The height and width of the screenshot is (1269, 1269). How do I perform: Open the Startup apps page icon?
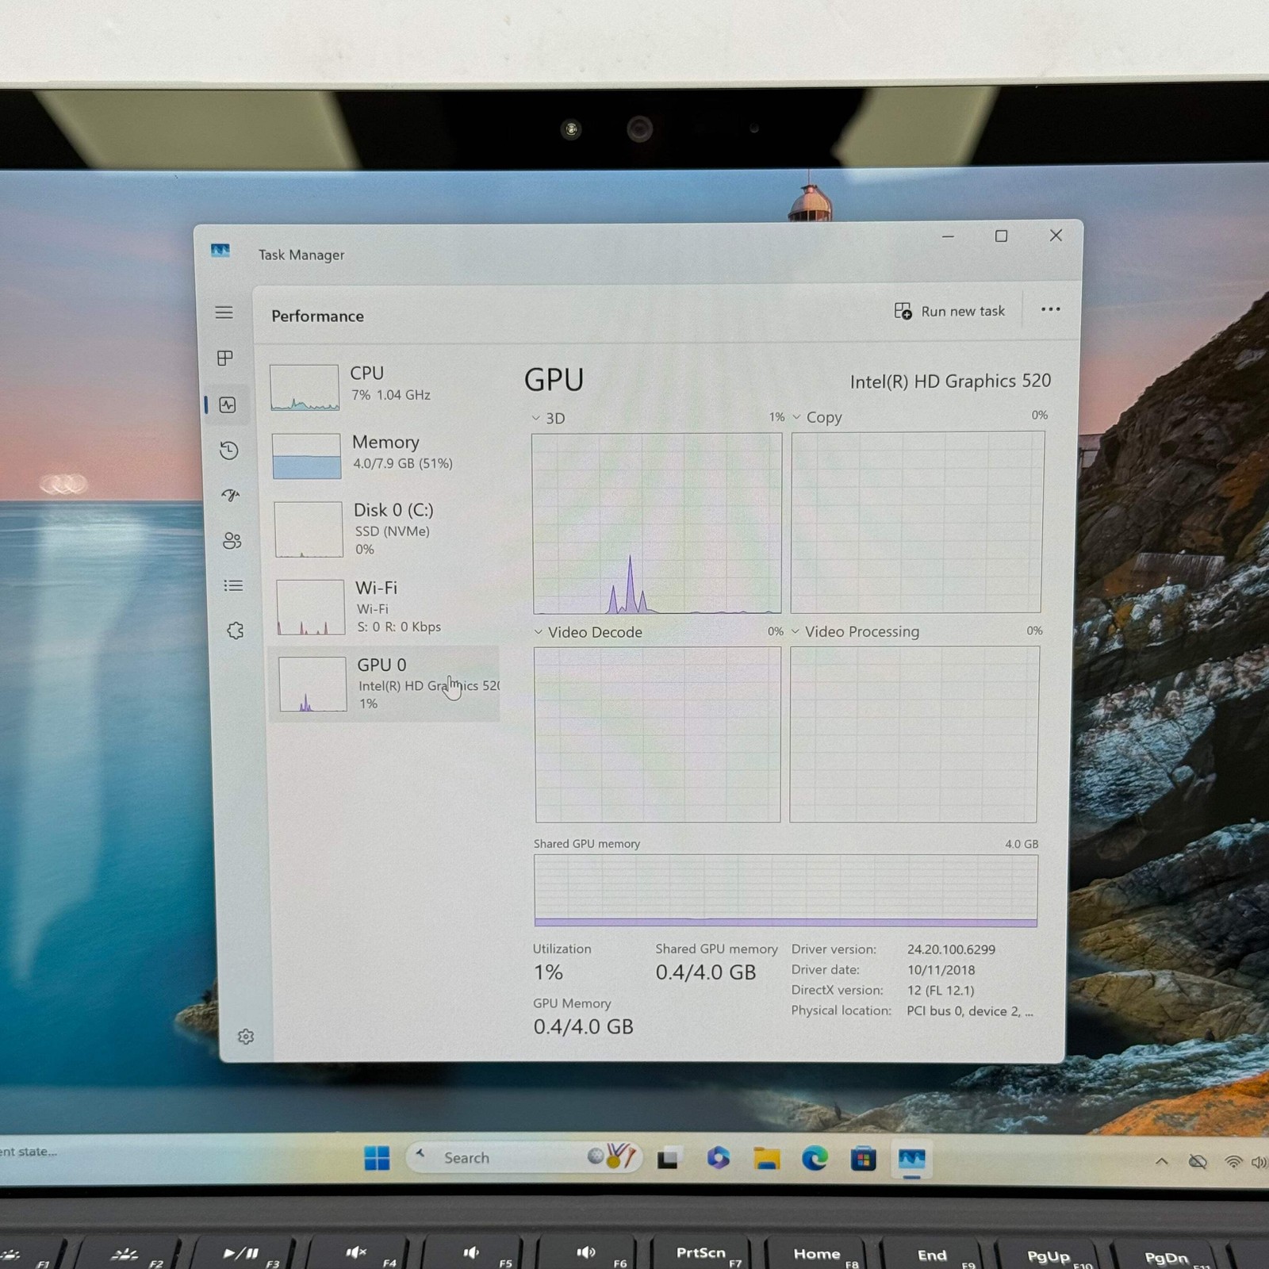pyautogui.click(x=231, y=496)
